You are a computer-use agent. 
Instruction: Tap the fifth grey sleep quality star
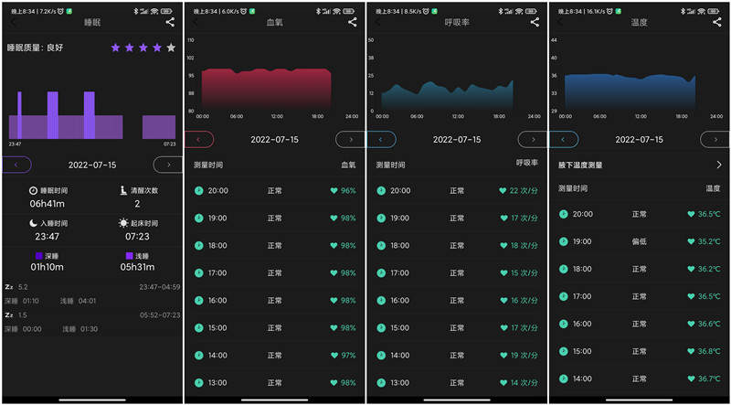coord(171,48)
